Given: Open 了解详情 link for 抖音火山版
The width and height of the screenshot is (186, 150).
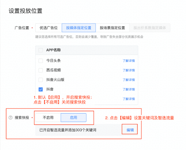Looking at the screenshot, I should pyautogui.click(x=129, y=80).
